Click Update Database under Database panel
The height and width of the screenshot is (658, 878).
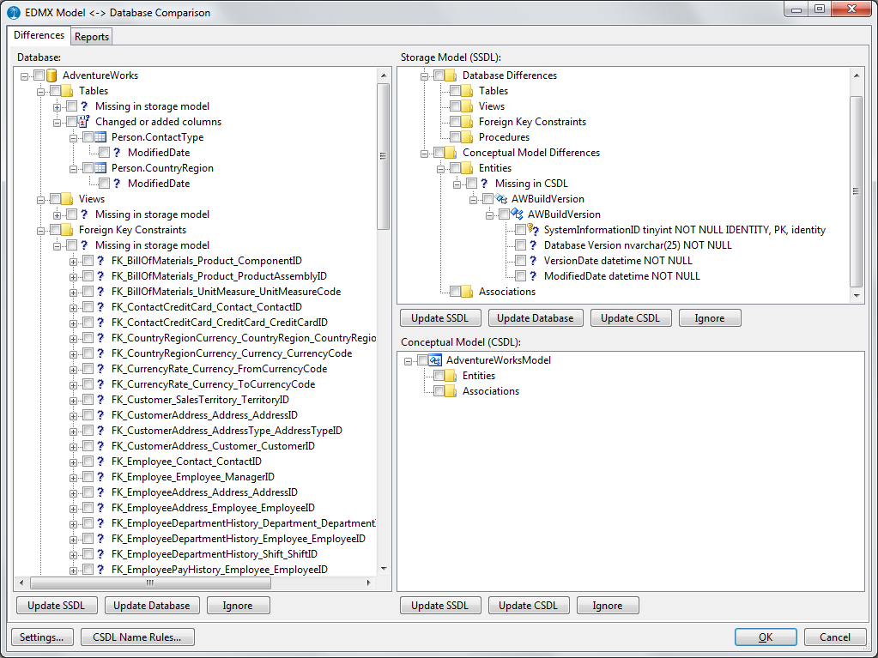click(152, 606)
